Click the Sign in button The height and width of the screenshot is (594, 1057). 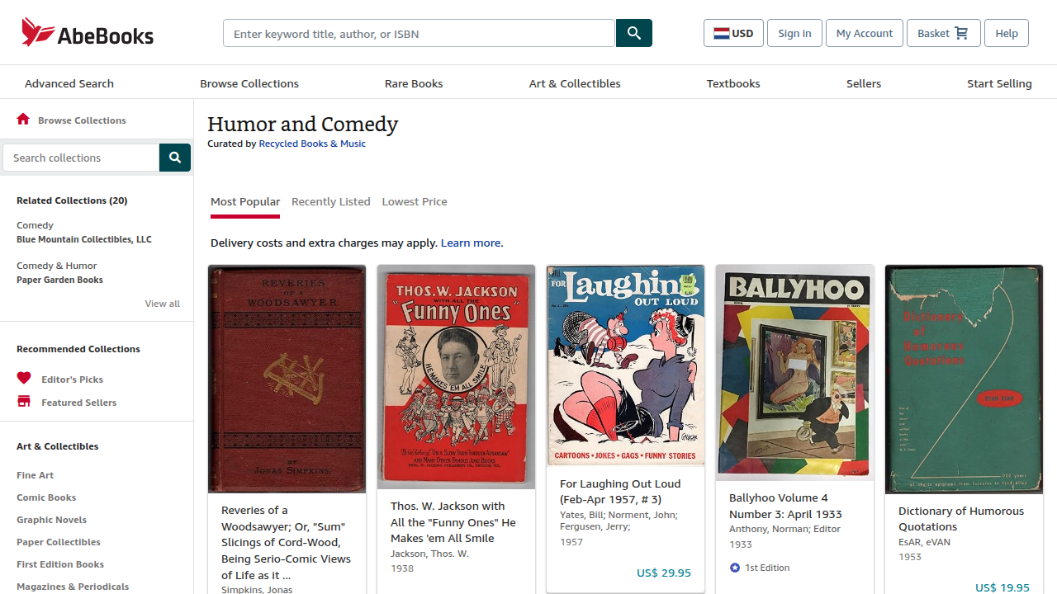[794, 33]
